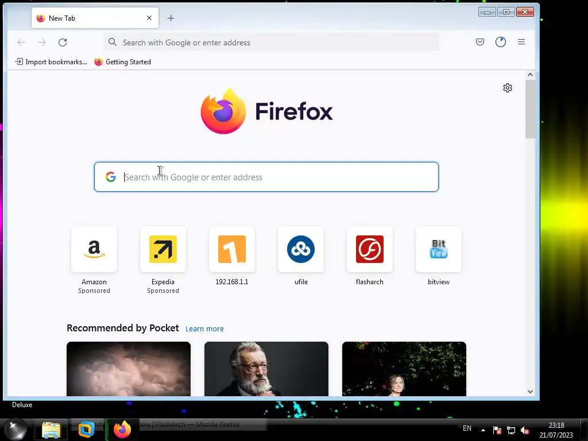Go back one page
The height and width of the screenshot is (441, 588).
(x=21, y=42)
